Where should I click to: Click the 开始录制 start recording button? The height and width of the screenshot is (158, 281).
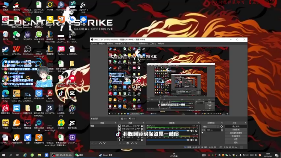point(236,130)
